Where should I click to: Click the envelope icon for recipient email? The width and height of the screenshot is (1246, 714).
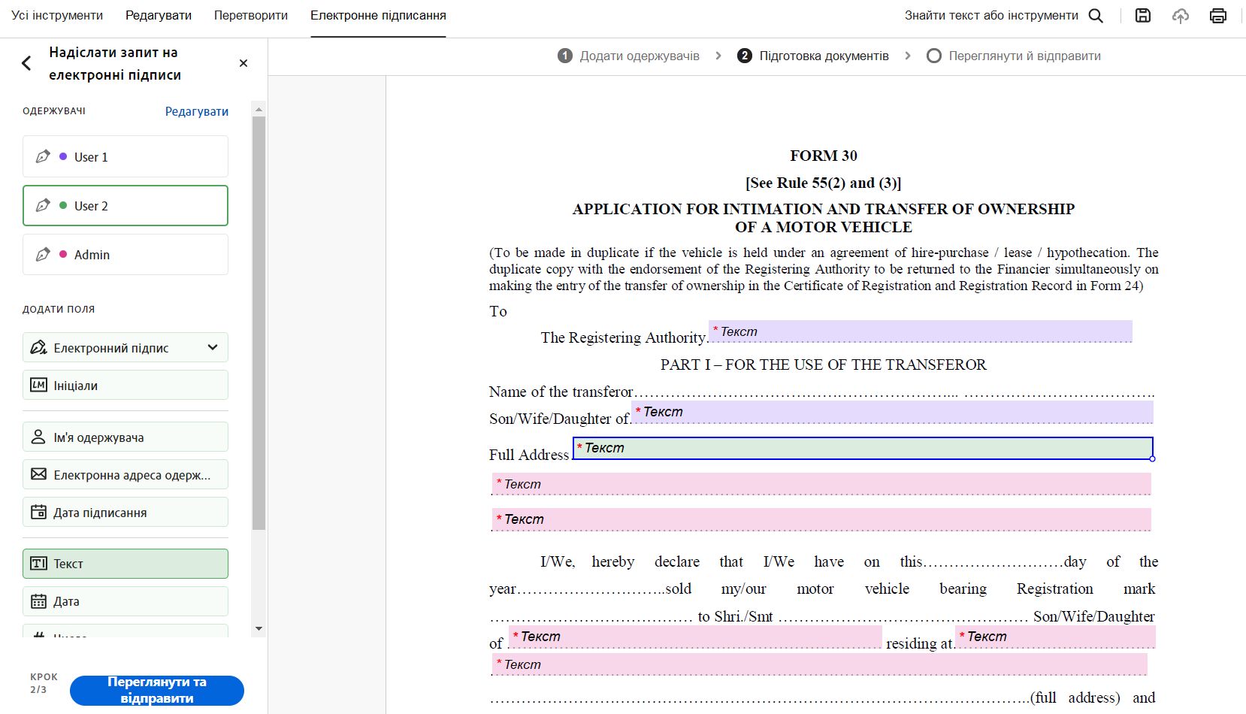tap(38, 474)
